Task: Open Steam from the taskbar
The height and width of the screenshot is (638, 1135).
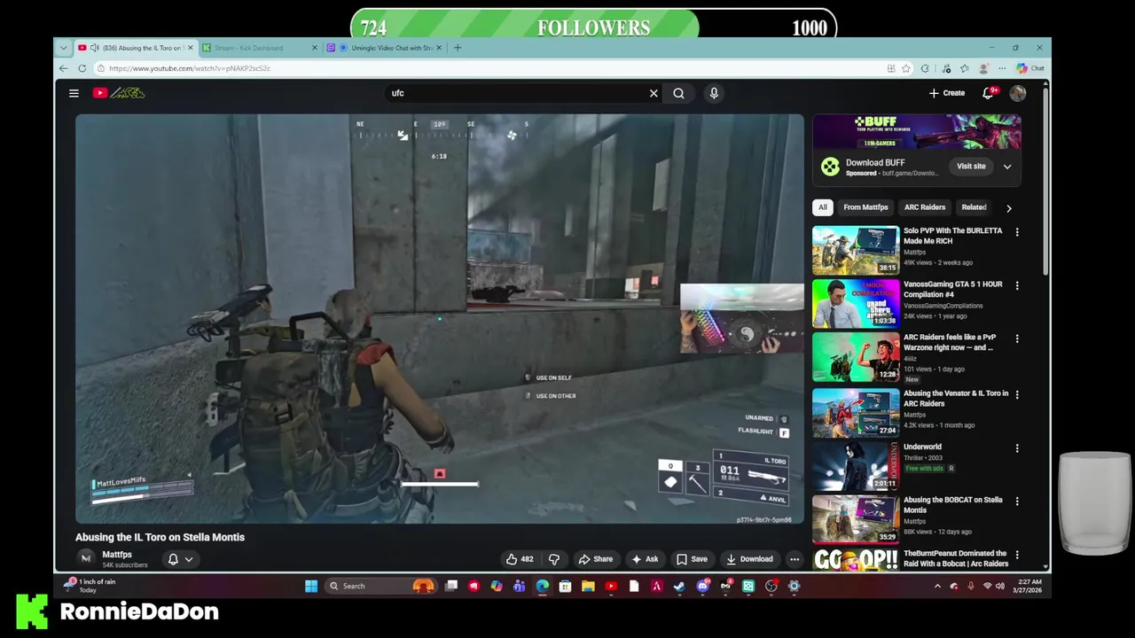Action: coord(679,586)
